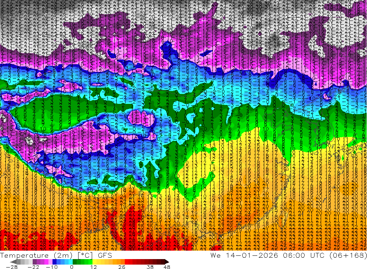Click the left gray arrow end of color bar
This screenshot has height=269, width=367.
(13, 262)
